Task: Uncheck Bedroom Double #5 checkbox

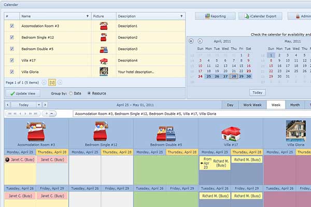Action: [x=12, y=49]
